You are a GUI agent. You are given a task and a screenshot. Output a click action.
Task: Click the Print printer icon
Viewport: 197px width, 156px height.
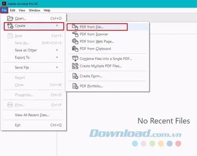coord(10,105)
